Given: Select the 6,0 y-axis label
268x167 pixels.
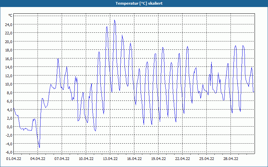Looking at the screenshot, I should (10, 101).
